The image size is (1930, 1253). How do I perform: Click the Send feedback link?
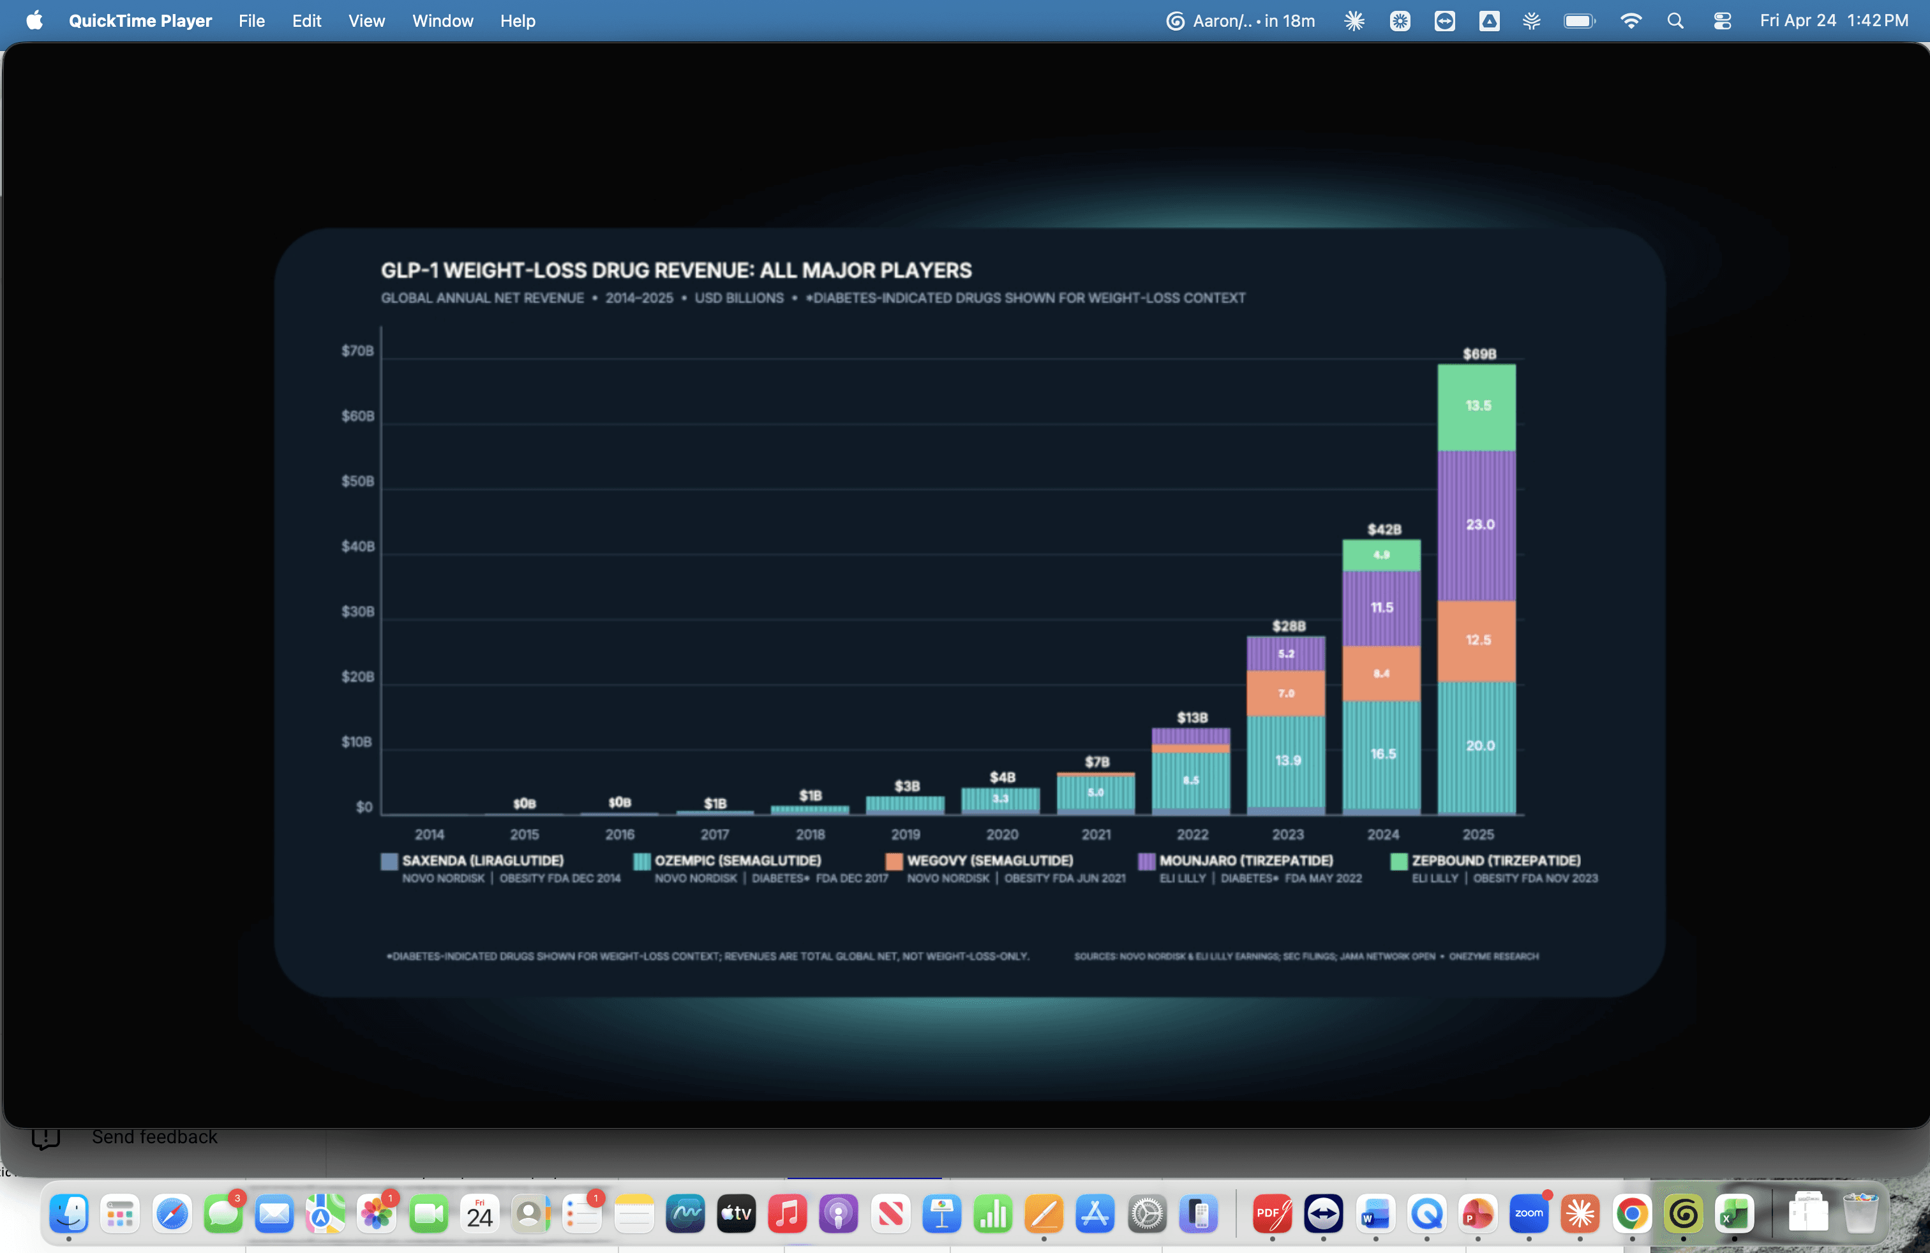(x=154, y=1136)
